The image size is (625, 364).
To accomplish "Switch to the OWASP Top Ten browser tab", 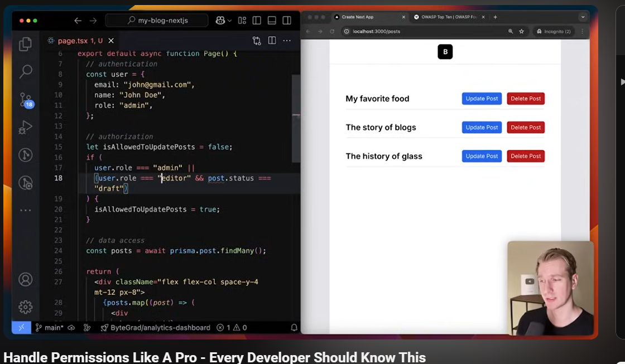I will 446,17.
